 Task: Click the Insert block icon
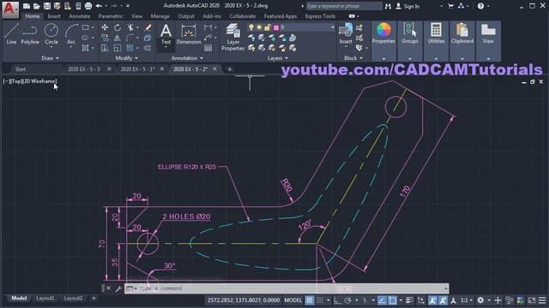[346, 34]
